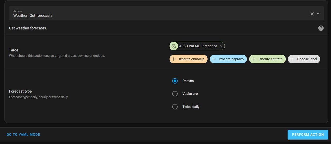Click the Izberite območje chip text

click(192, 59)
